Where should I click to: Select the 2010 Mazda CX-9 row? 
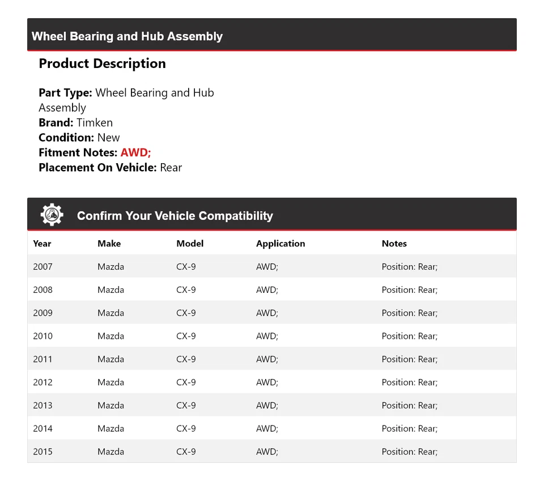click(227, 336)
